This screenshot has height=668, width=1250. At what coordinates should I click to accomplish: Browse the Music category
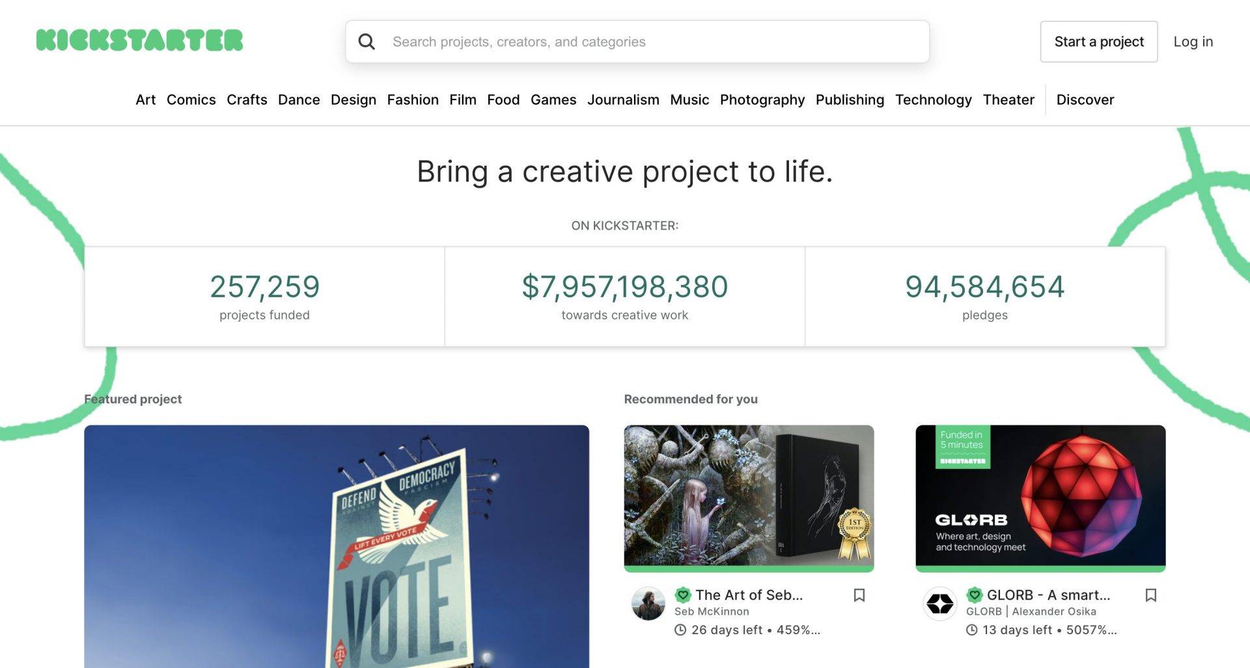point(689,100)
